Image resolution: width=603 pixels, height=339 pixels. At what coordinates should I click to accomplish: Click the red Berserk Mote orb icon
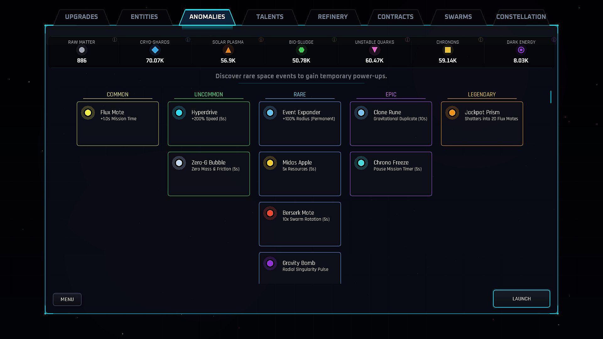[x=270, y=213]
